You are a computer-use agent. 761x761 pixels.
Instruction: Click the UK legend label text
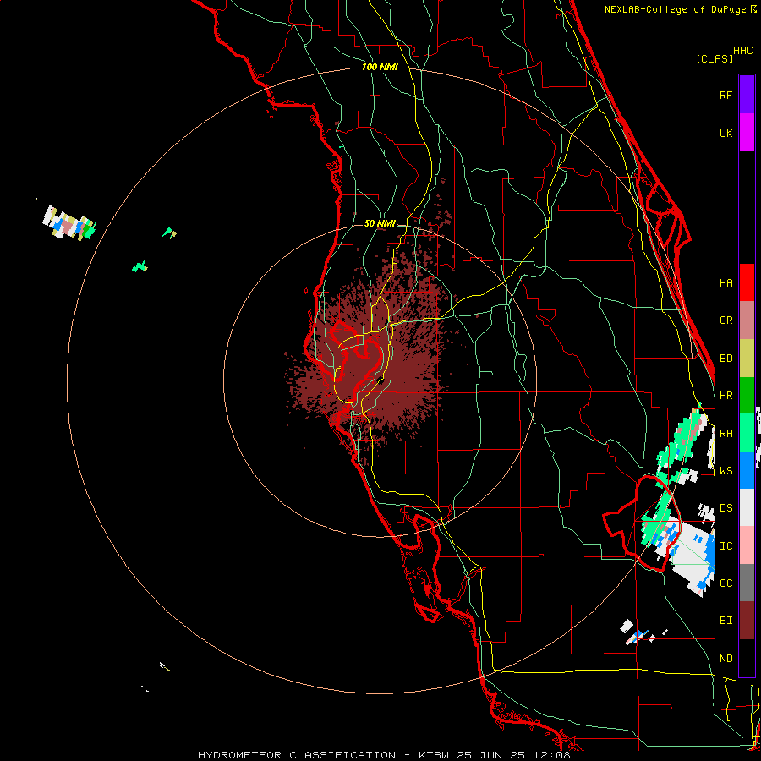pos(725,134)
